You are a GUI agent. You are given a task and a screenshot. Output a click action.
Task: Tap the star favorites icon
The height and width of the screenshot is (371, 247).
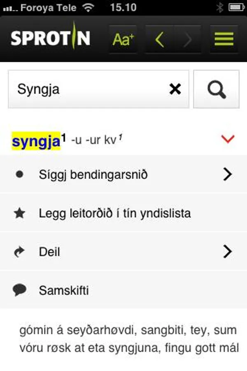click(x=19, y=214)
